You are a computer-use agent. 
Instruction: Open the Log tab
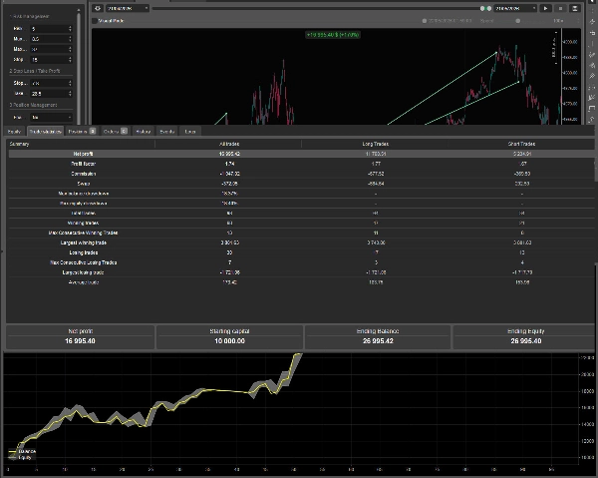pyautogui.click(x=190, y=132)
